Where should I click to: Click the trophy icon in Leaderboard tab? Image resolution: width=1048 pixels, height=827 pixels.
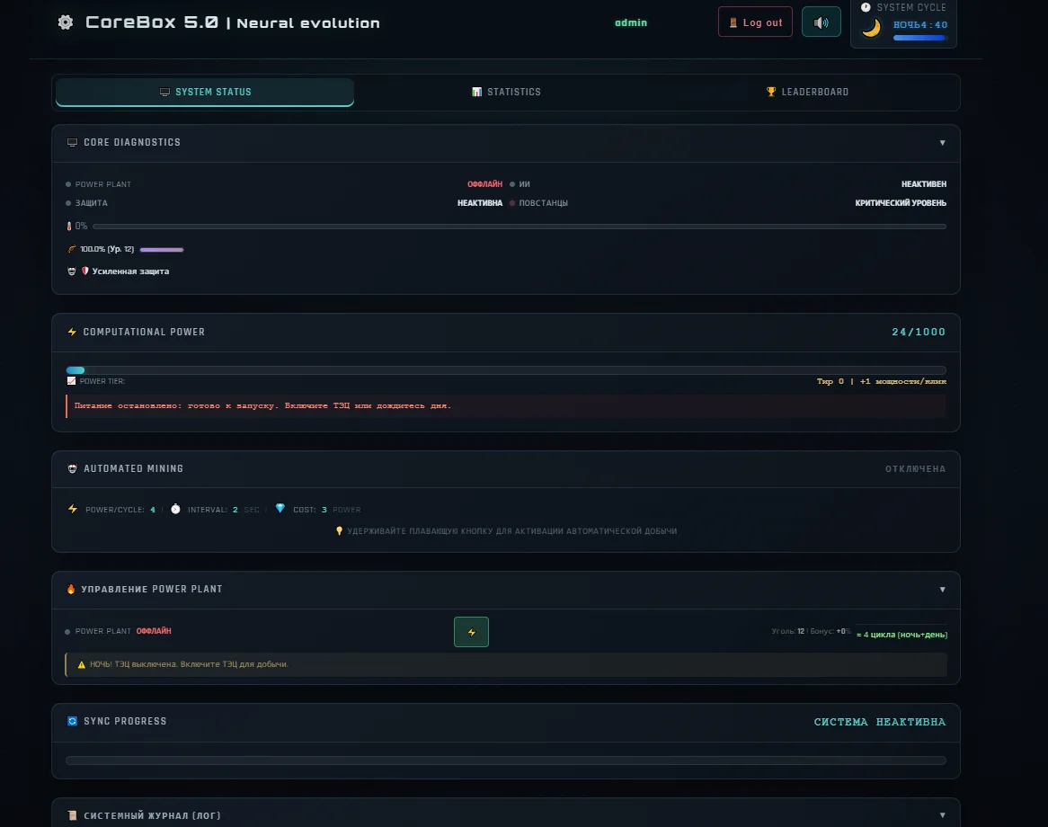[770, 93]
